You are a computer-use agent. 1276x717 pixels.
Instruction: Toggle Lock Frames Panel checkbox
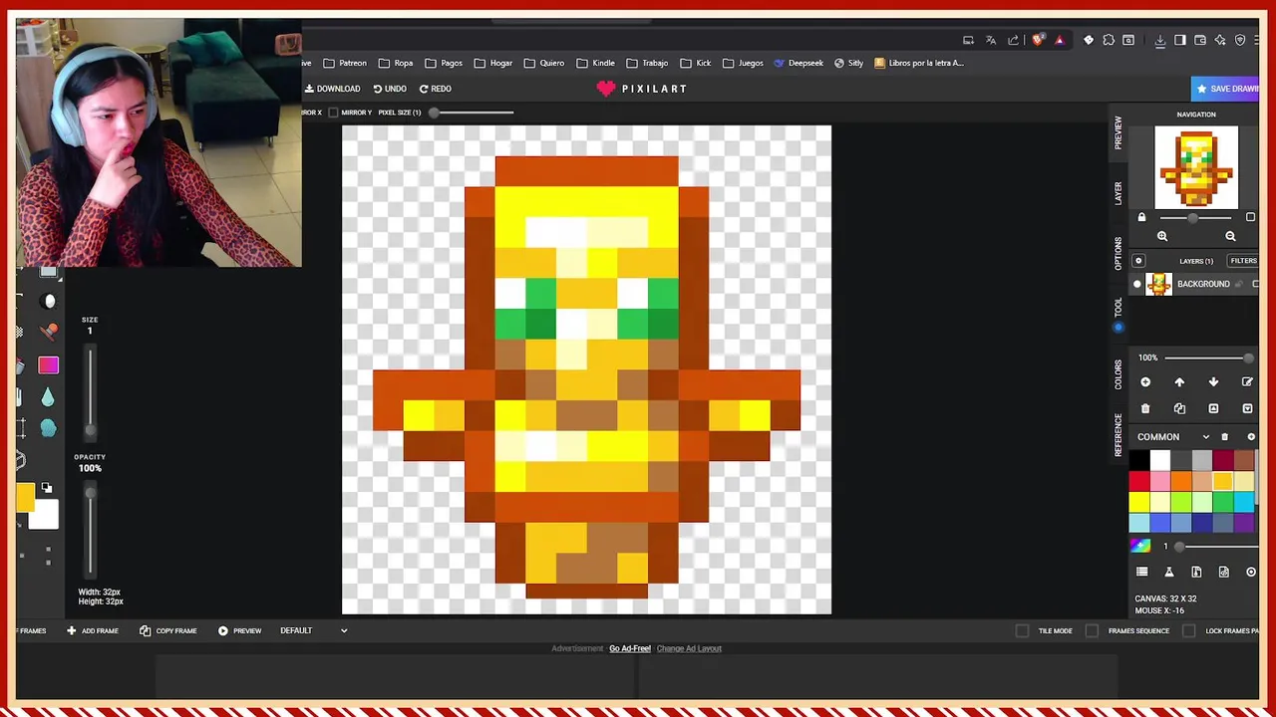(x=1188, y=630)
